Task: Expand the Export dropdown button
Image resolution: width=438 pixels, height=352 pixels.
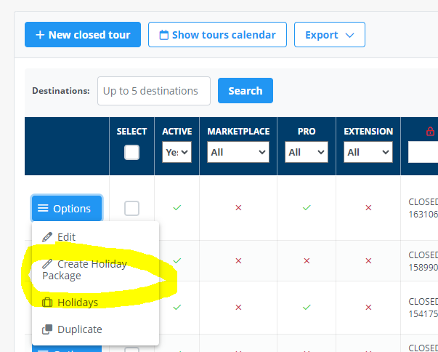Action: coord(330,35)
